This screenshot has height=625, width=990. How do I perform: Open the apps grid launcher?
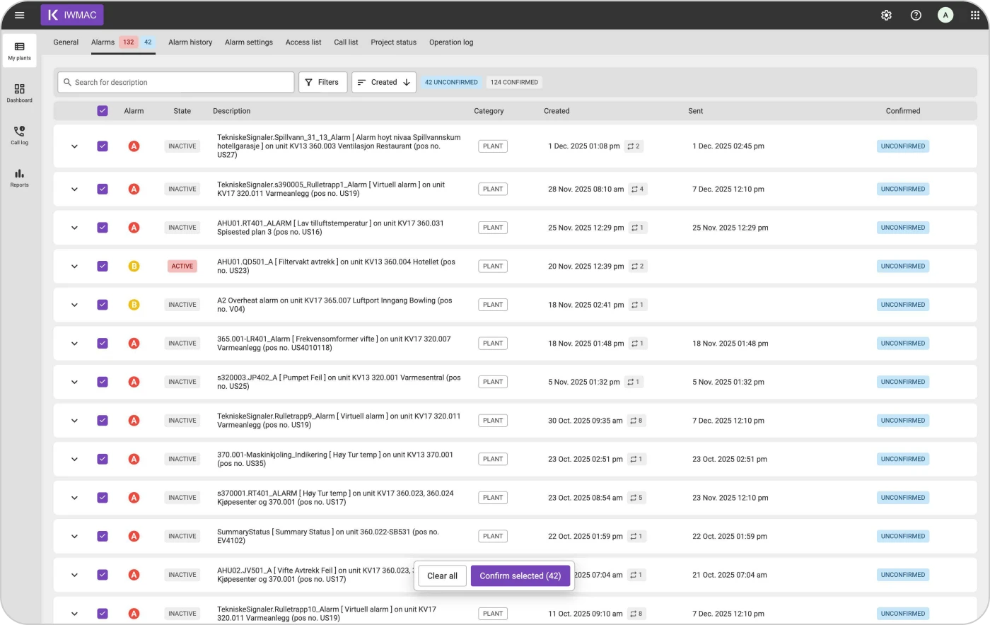point(975,15)
